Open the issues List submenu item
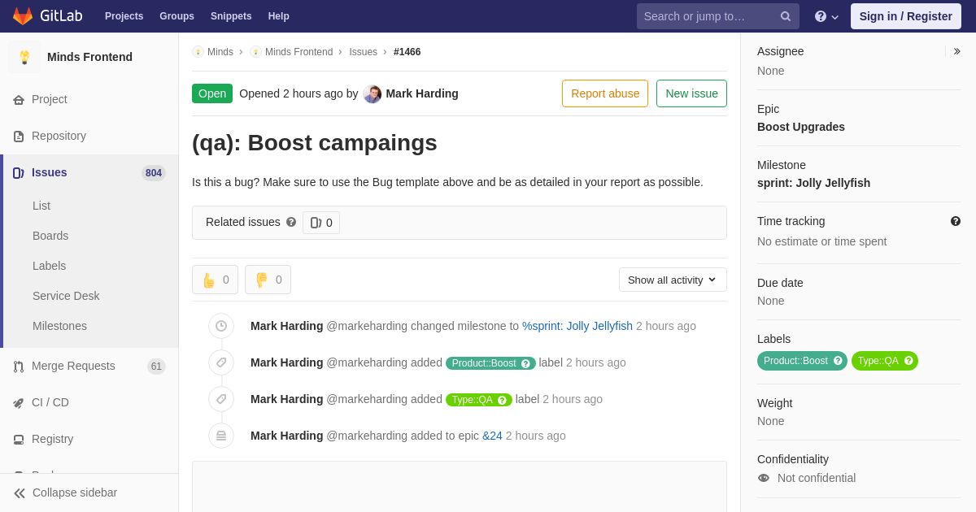The height and width of the screenshot is (512, 976). 41,206
